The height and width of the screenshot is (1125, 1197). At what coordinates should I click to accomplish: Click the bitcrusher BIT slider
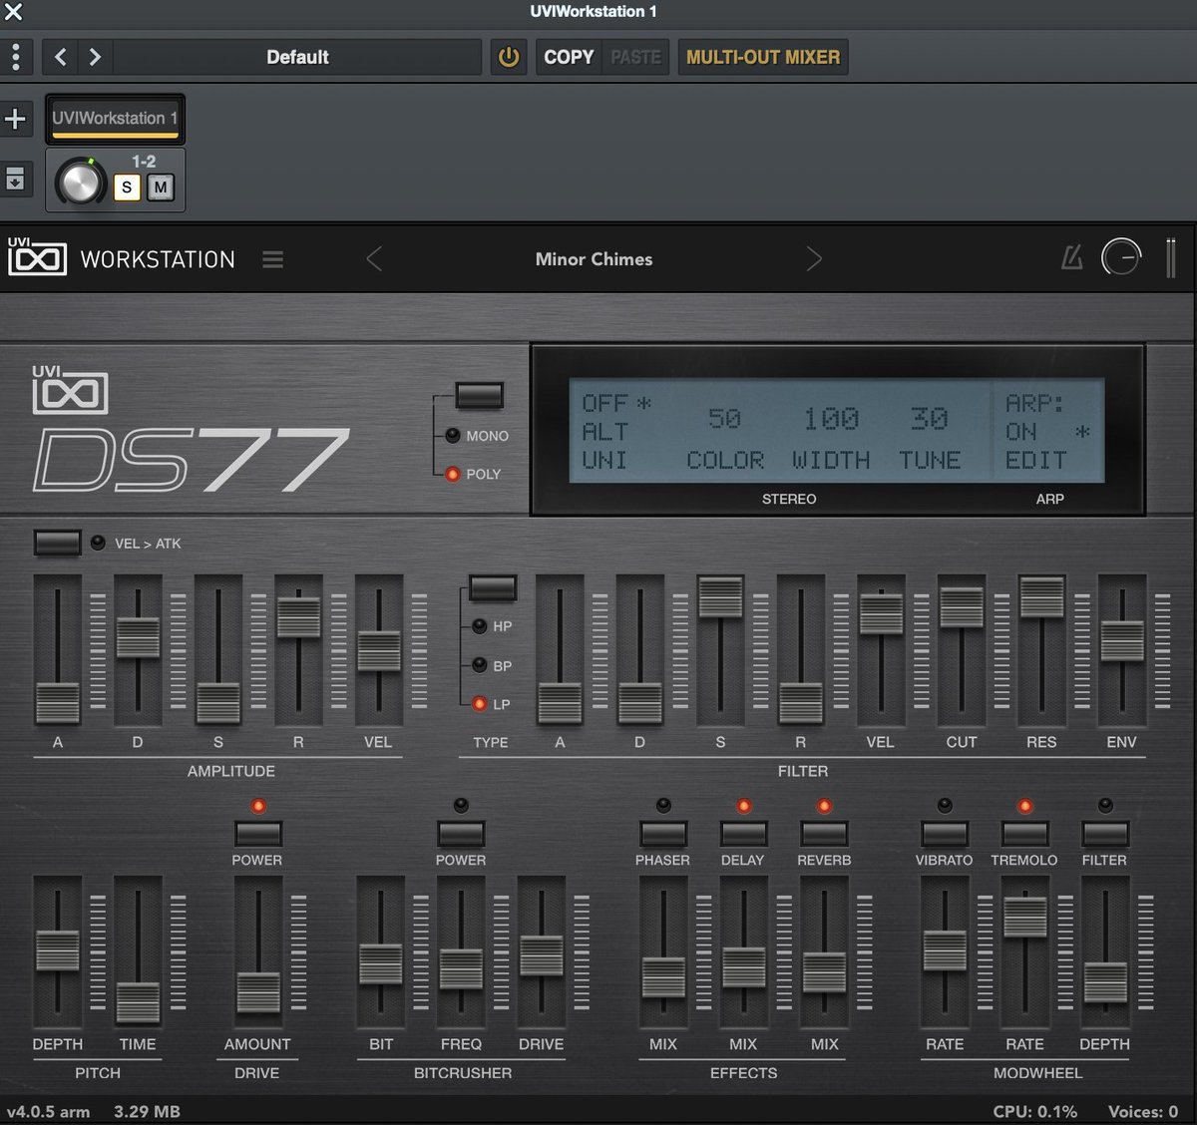pos(380,964)
